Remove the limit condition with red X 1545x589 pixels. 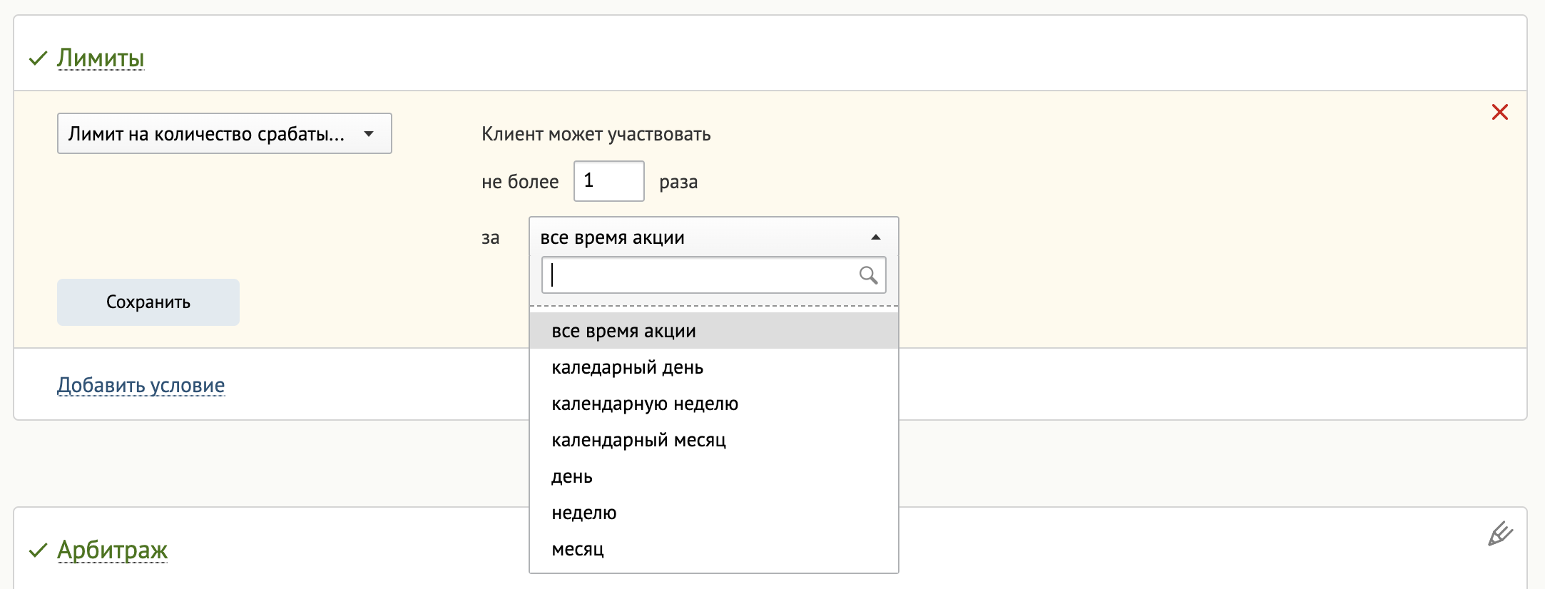point(1499,112)
